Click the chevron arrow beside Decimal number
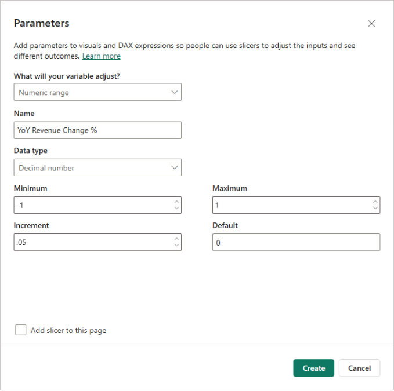 pyautogui.click(x=175, y=168)
